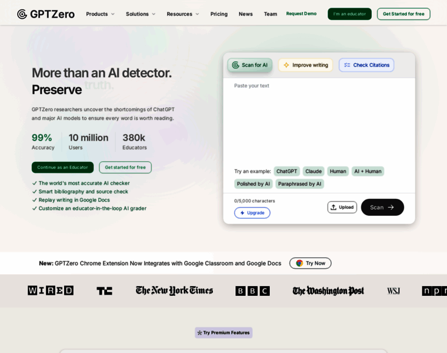Click the 10 million Users statistic

[88, 142]
